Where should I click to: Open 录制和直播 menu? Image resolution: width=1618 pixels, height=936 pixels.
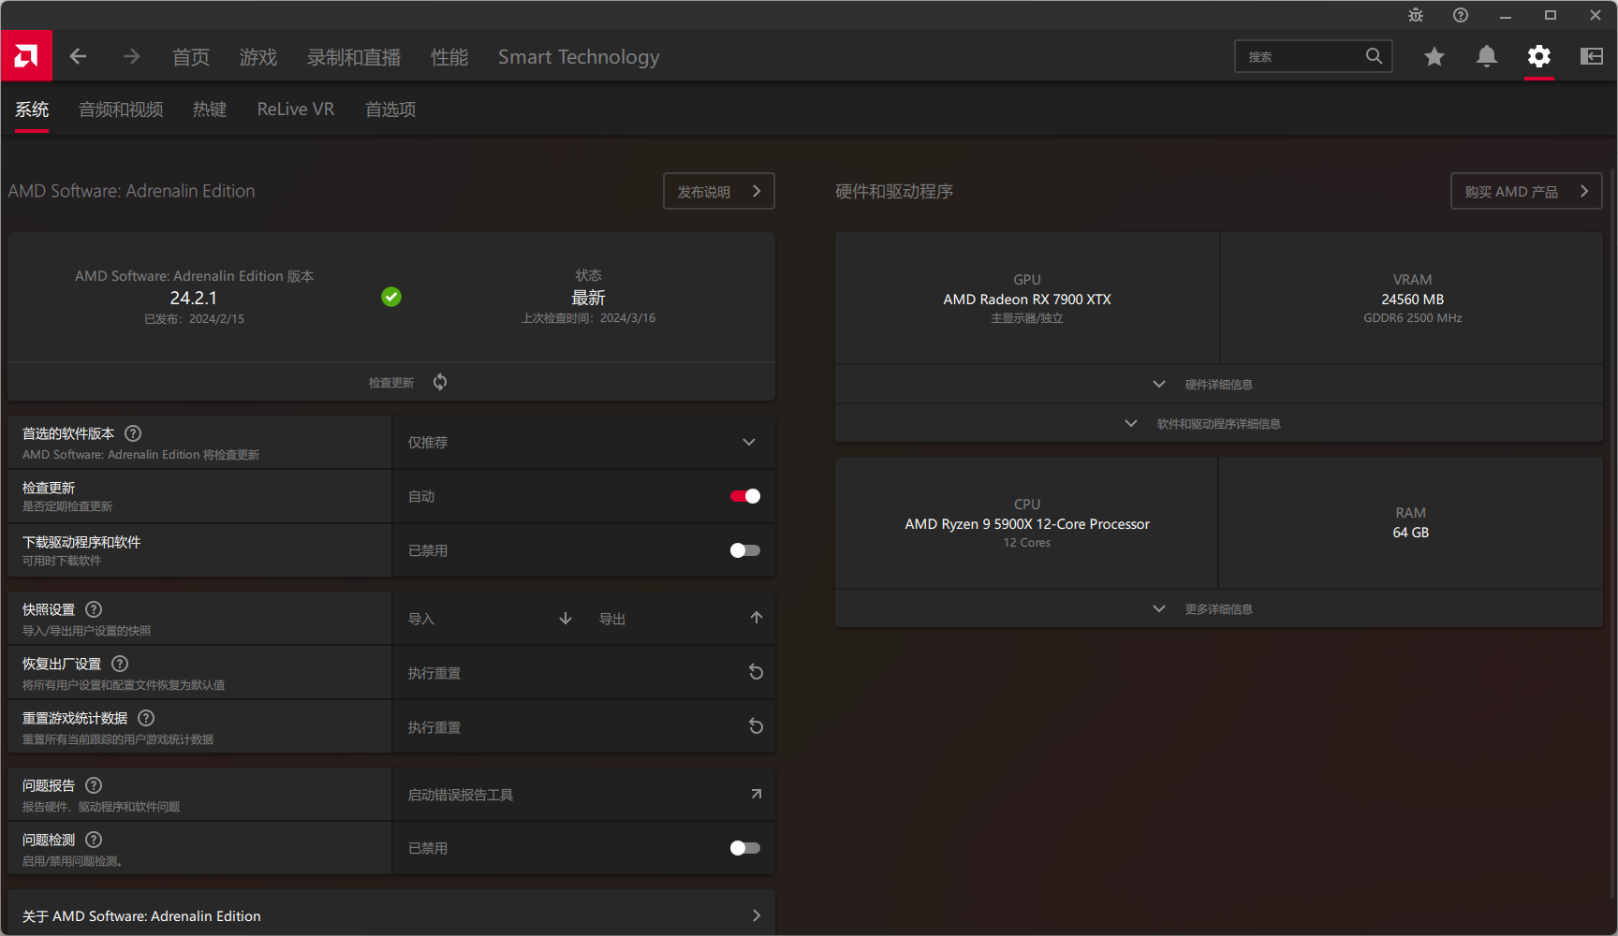point(354,57)
